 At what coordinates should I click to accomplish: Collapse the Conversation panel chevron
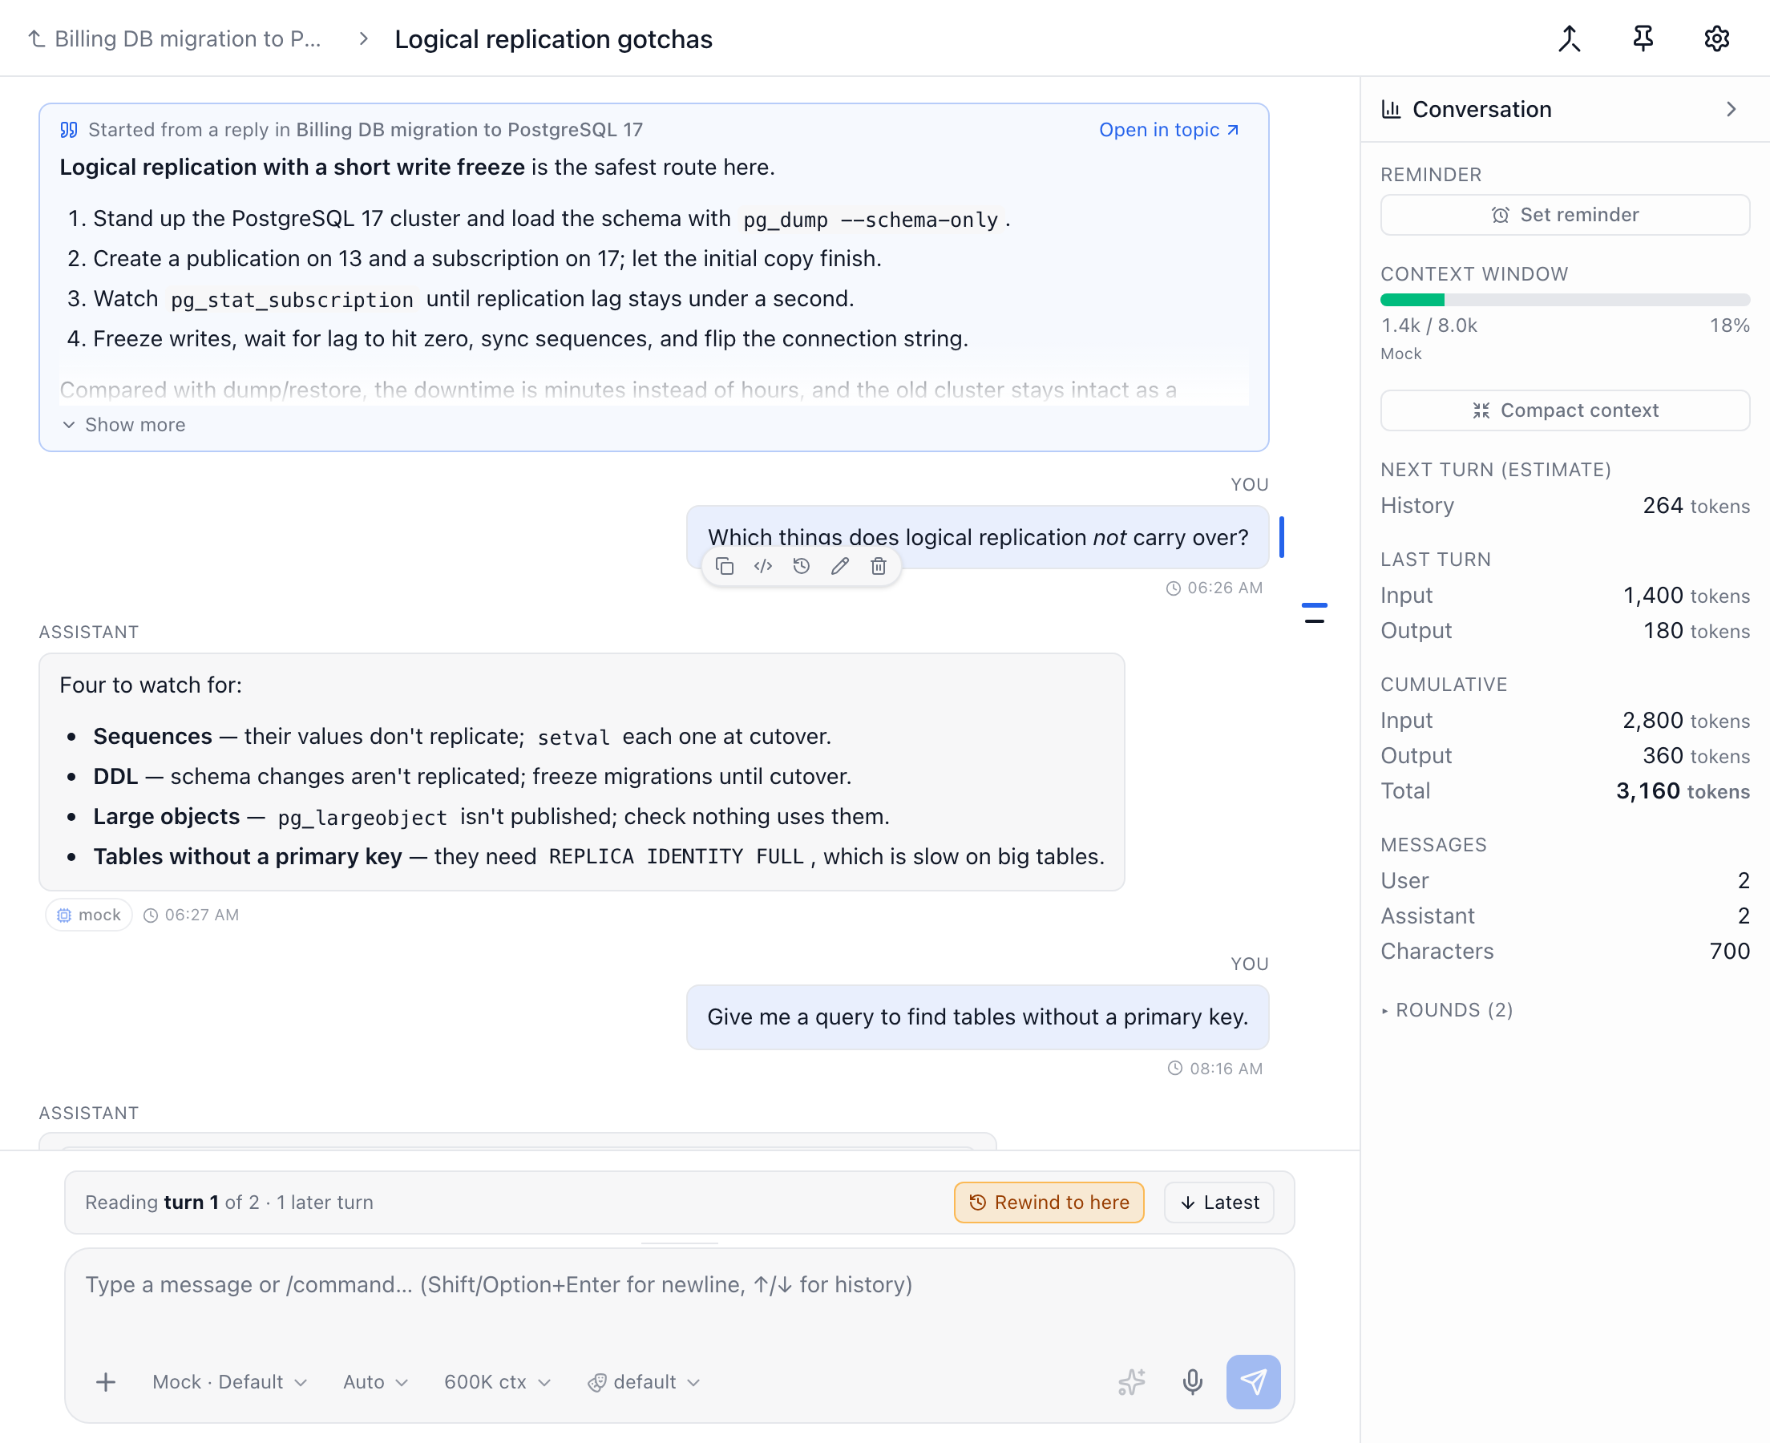[1731, 109]
